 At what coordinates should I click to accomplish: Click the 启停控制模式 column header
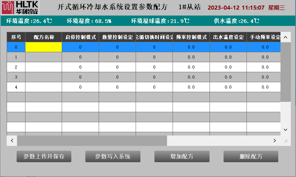[x=80, y=37]
